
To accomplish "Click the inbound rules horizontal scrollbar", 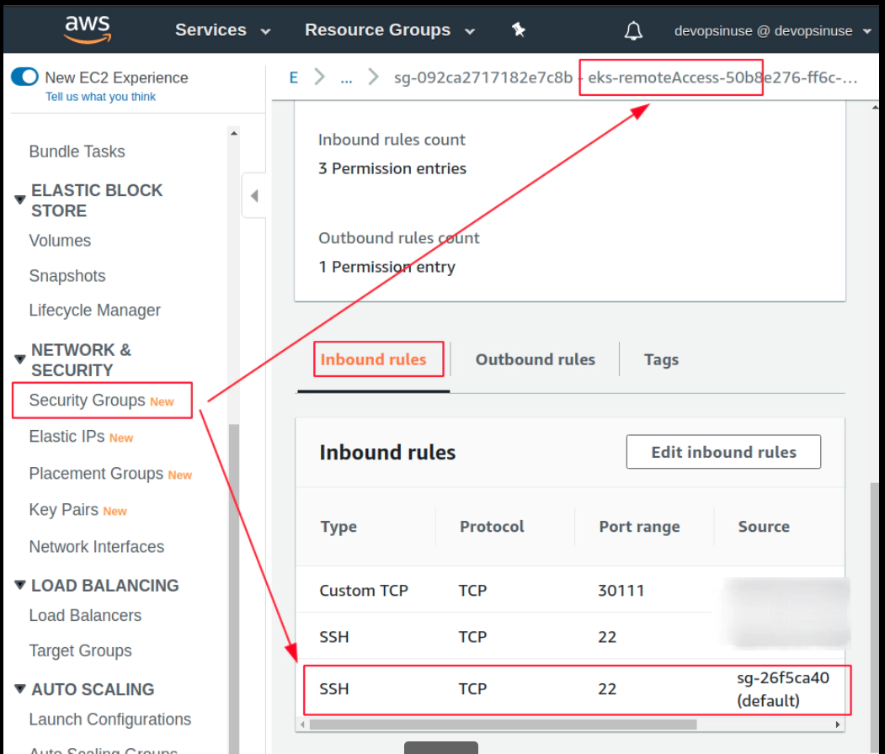I will [503, 724].
